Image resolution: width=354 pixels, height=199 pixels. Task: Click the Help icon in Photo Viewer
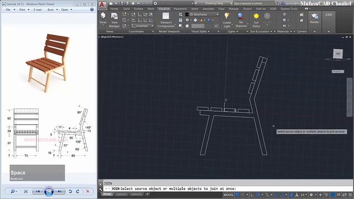point(92,10)
